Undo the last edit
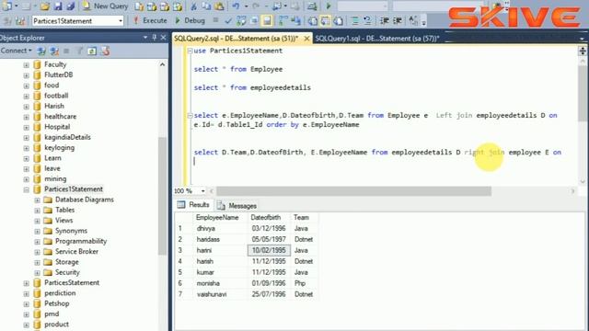The width and height of the screenshot is (589, 331). (x=236, y=6)
